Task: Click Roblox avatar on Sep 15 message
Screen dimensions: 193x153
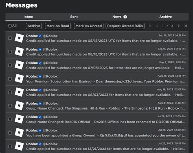Action: [19, 52]
